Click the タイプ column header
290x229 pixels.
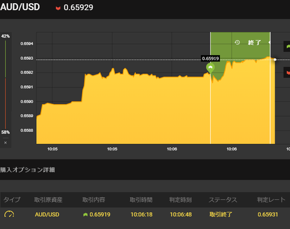click(x=12, y=199)
